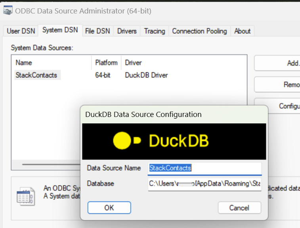Click the 64-bit platform cell

coord(103,75)
